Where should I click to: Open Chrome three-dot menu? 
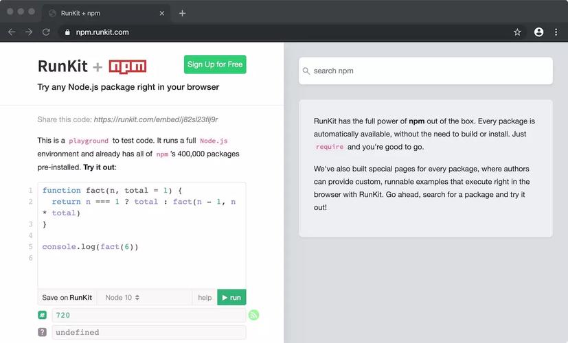556,32
